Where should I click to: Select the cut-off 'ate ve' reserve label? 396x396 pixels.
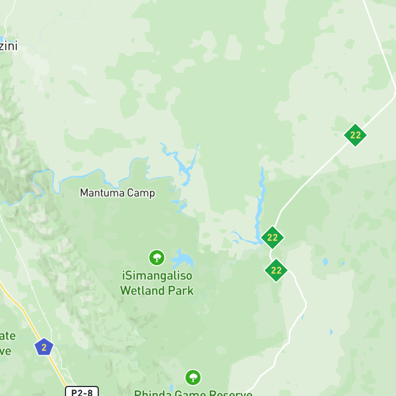point(7,344)
